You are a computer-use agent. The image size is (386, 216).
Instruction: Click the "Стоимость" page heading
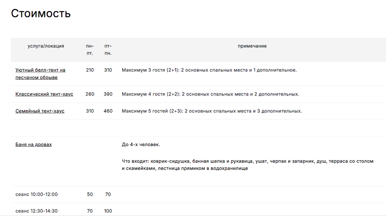coord(41,13)
